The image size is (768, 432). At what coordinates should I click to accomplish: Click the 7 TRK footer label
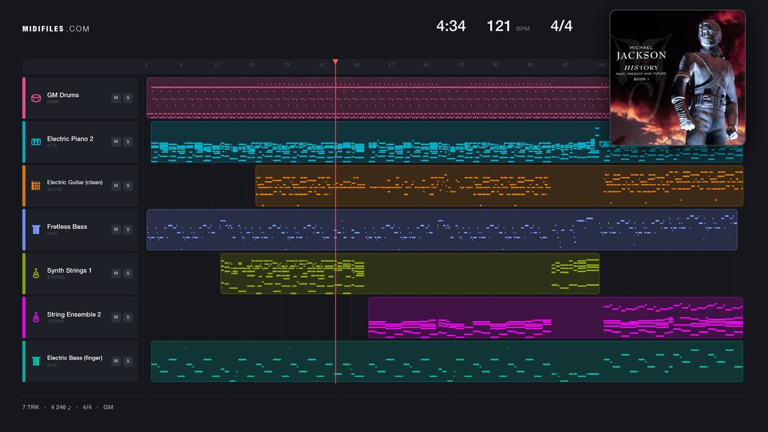point(30,407)
